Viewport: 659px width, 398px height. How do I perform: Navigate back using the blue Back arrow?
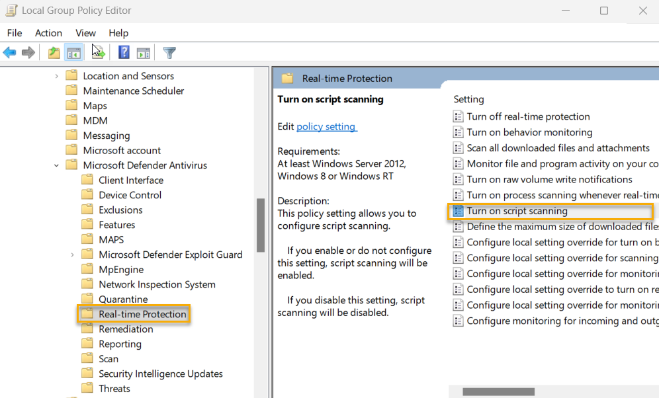coord(9,52)
